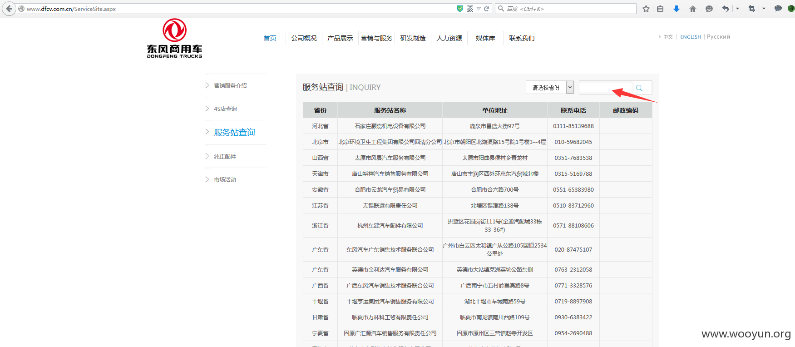Open the 首页 menu item
795x347 pixels.
(270, 38)
